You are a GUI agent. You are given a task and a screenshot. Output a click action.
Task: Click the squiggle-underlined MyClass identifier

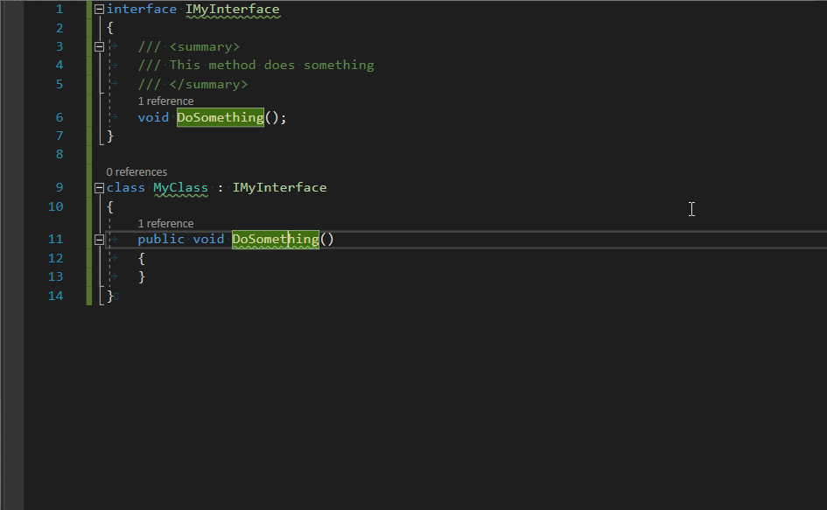(x=180, y=188)
